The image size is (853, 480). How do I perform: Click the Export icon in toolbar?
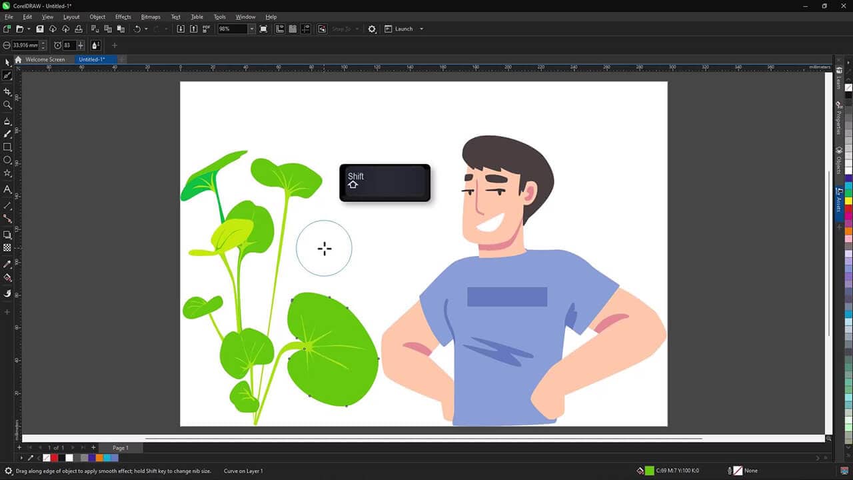point(193,29)
